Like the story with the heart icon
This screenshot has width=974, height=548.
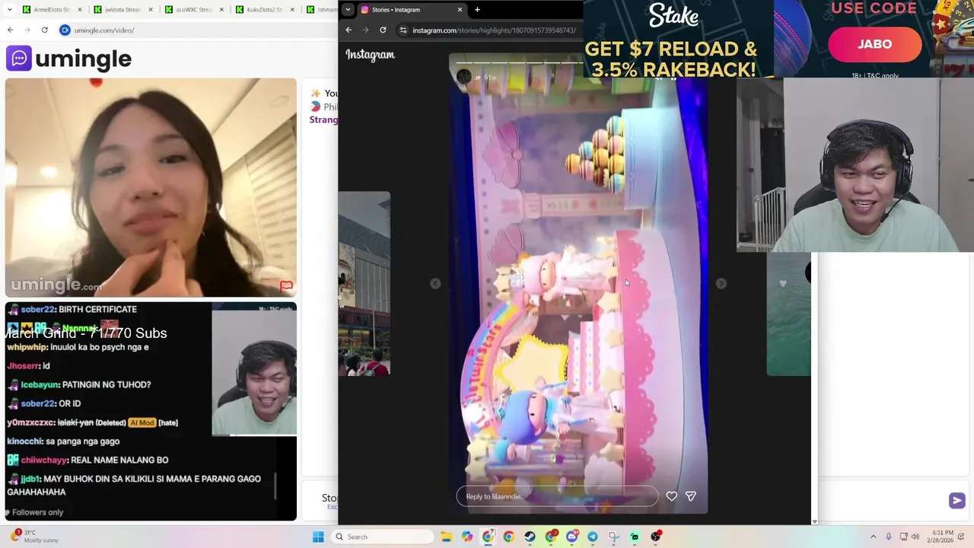tap(671, 496)
